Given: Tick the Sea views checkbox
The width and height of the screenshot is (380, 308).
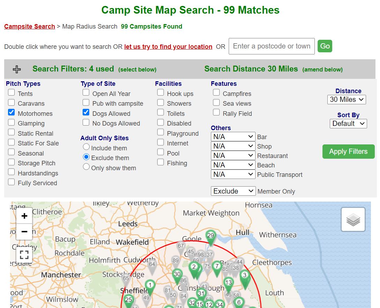Looking at the screenshot, I should (216, 103).
